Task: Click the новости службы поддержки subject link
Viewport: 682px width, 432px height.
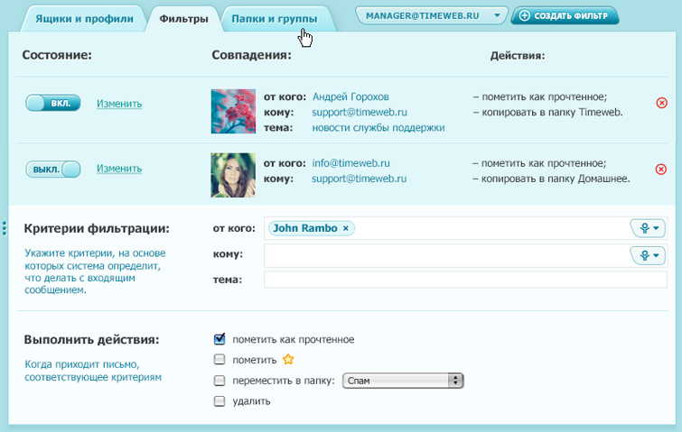Action: [378, 128]
